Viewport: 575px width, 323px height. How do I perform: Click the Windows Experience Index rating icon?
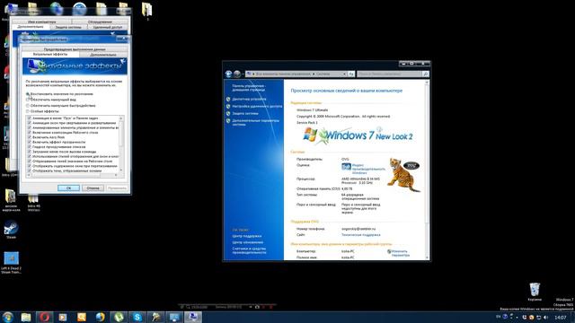(x=346, y=167)
